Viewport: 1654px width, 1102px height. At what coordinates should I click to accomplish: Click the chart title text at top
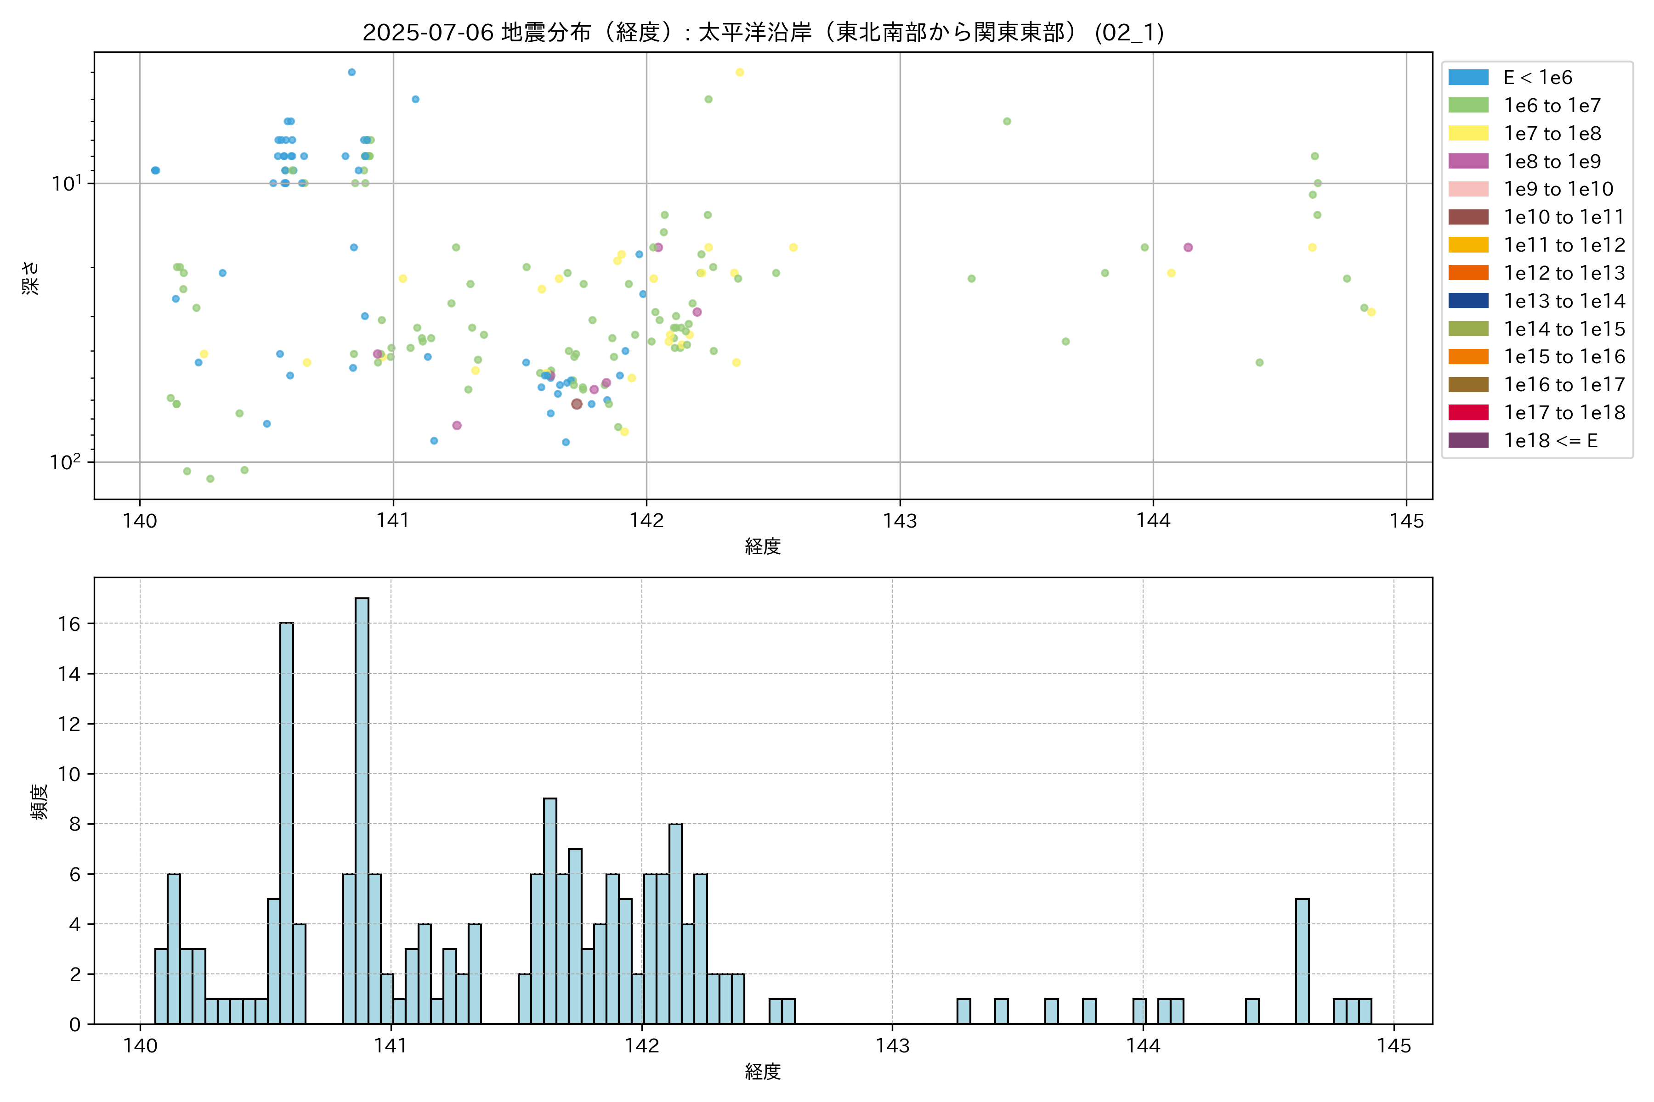click(763, 32)
